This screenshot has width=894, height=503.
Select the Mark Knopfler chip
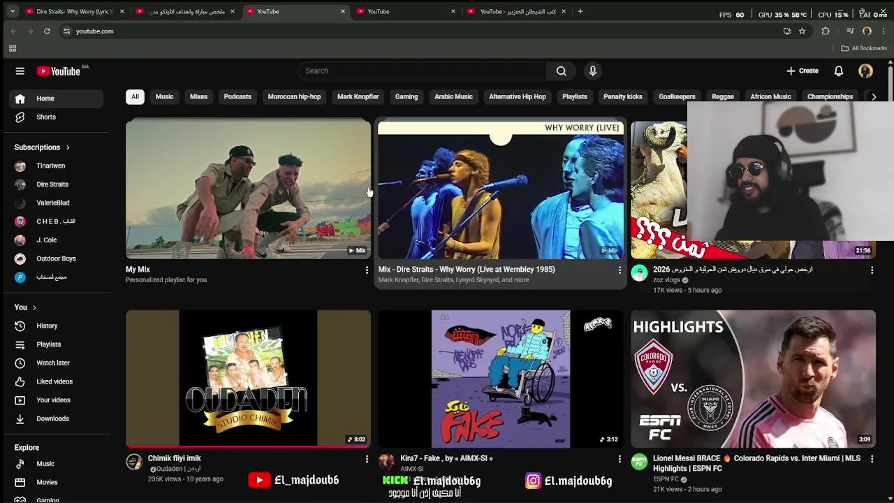(358, 96)
